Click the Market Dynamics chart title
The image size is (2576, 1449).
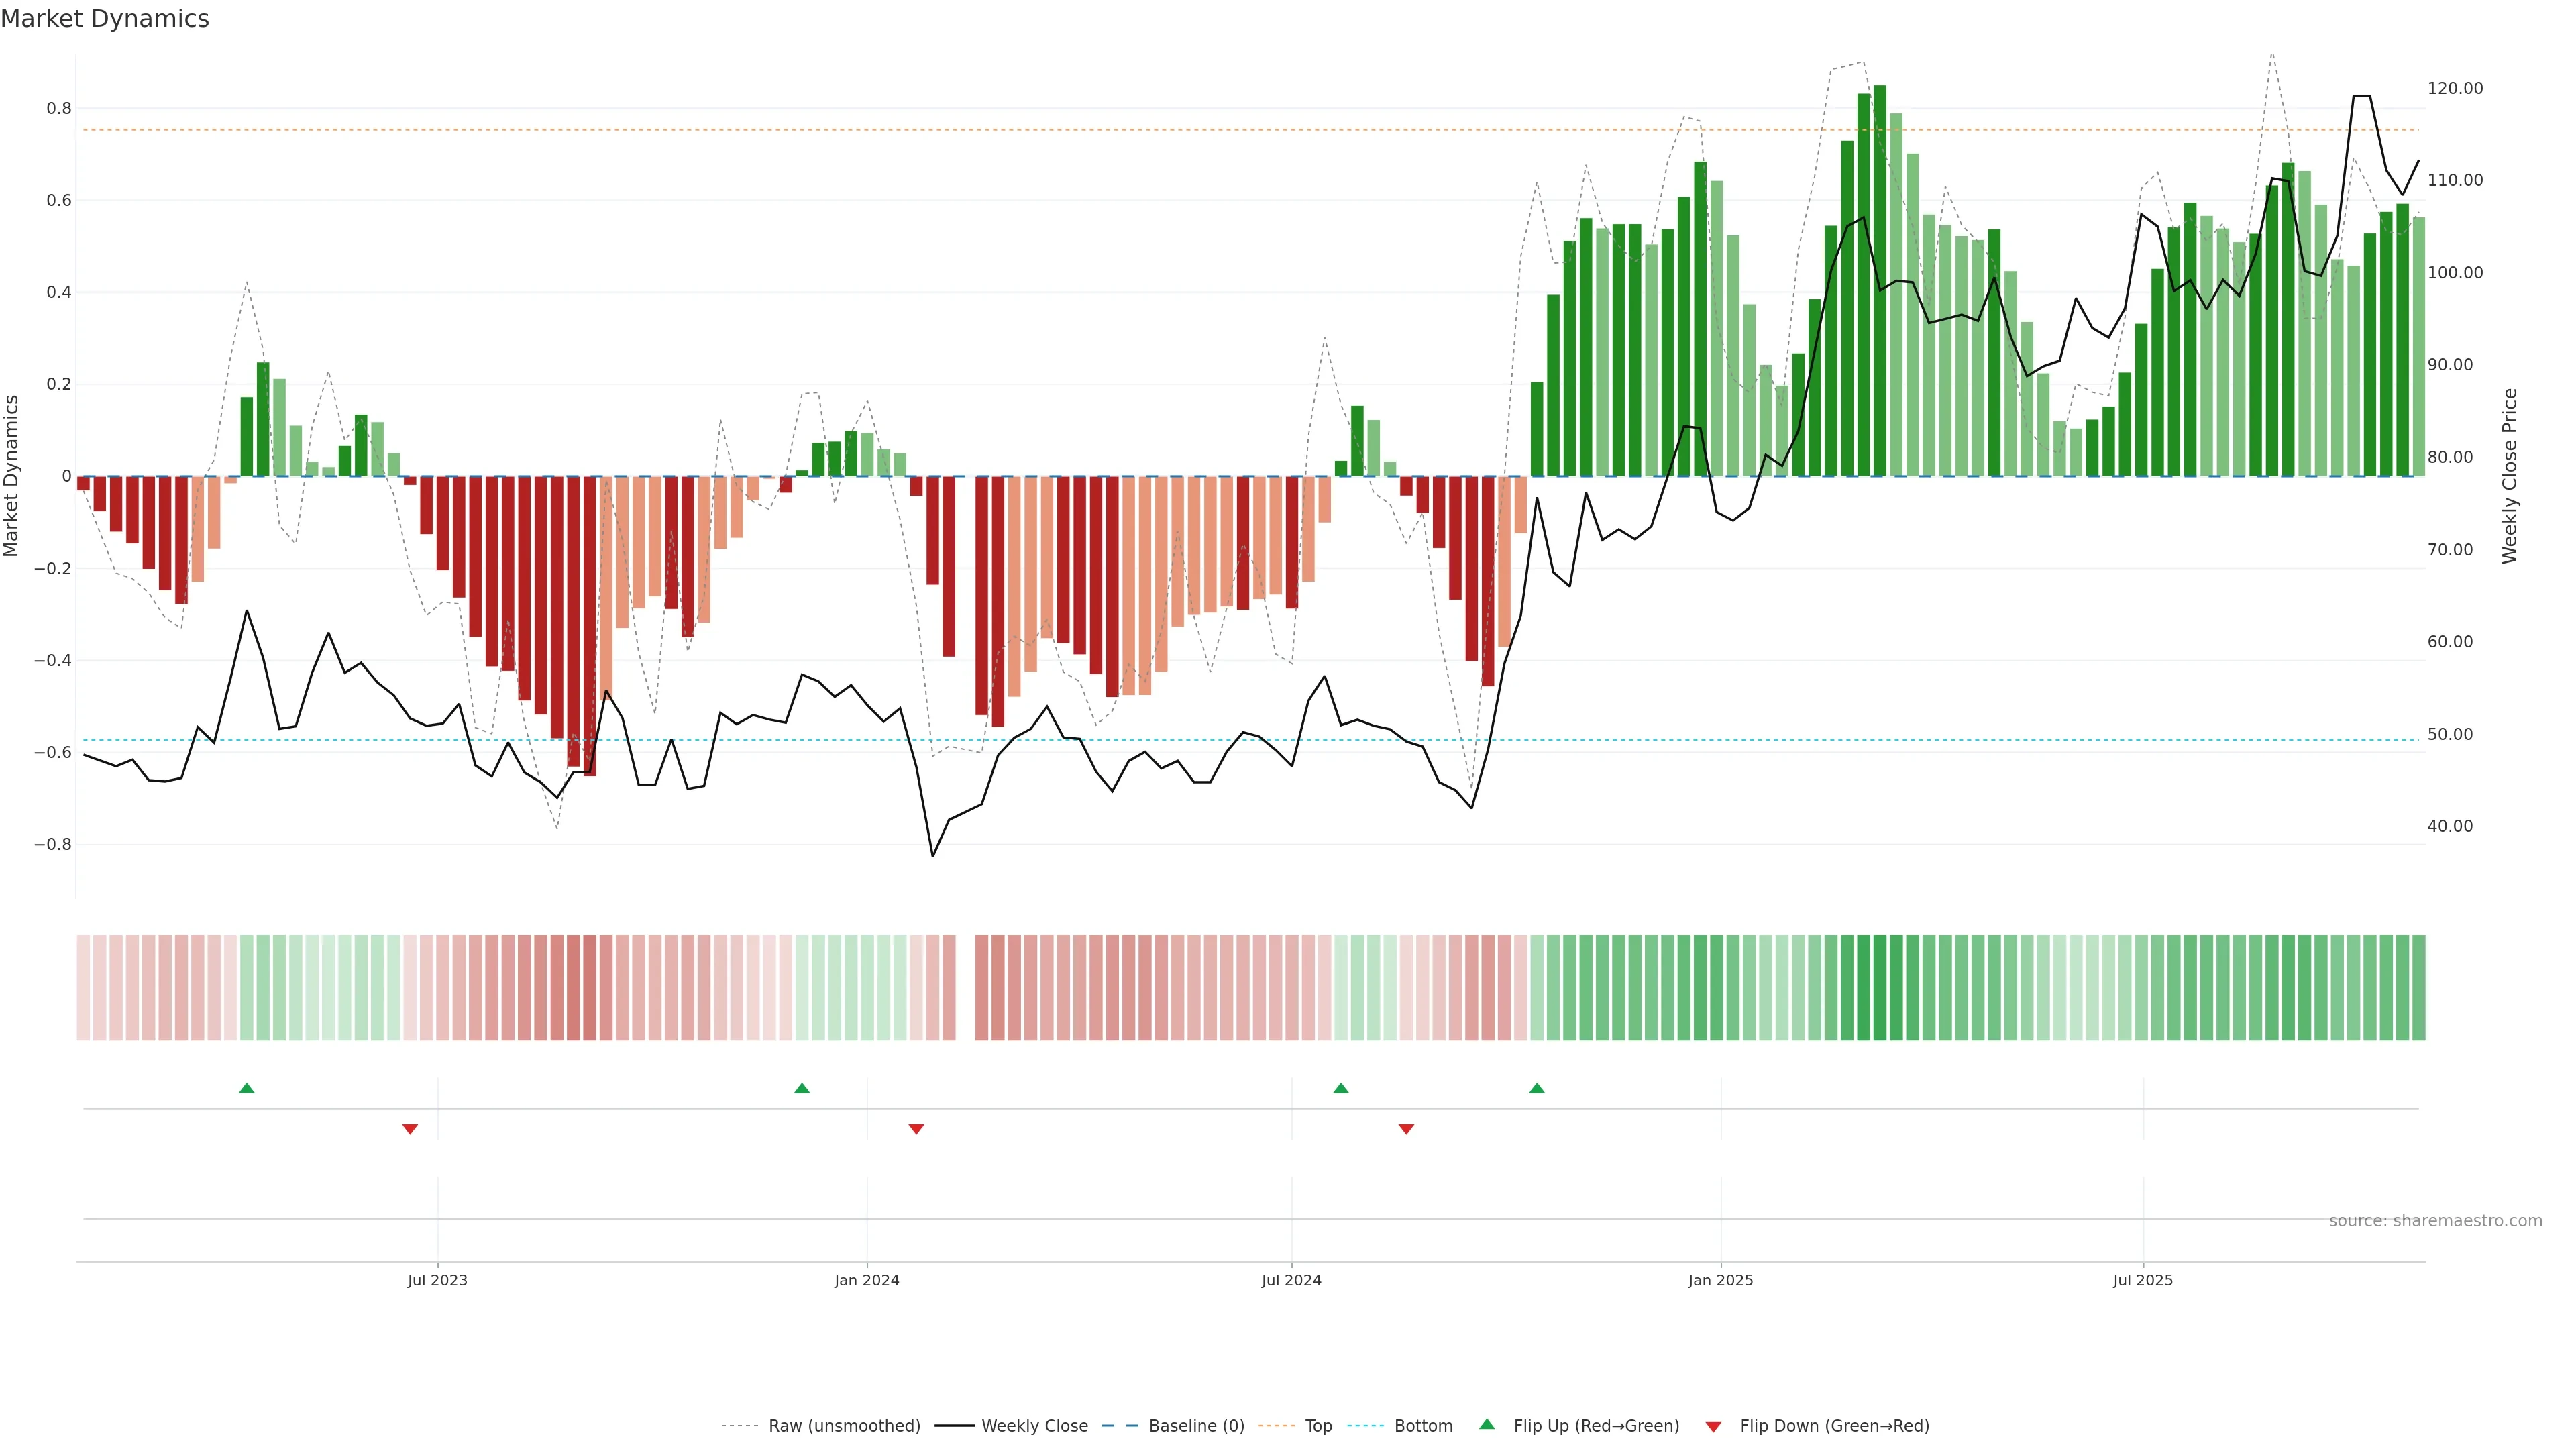tap(105, 19)
